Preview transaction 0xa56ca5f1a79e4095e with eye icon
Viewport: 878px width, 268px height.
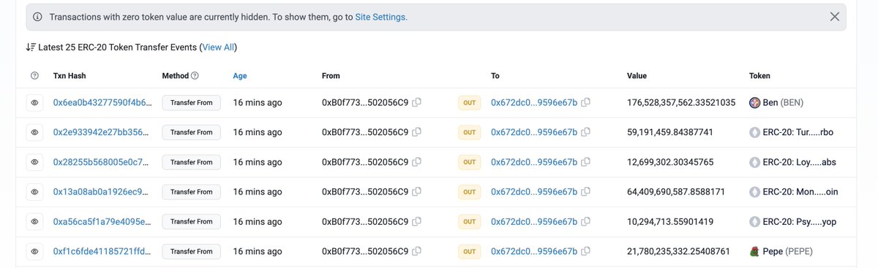click(x=34, y=221)
